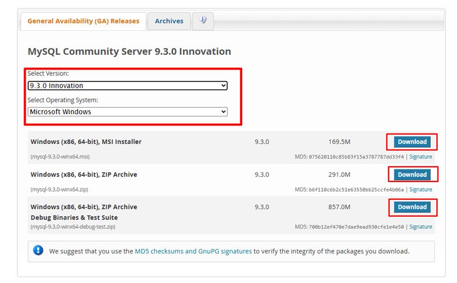Download the MSI Installer package
The width and height of the screenshot is (457, 283).
(x=412, y=142)
